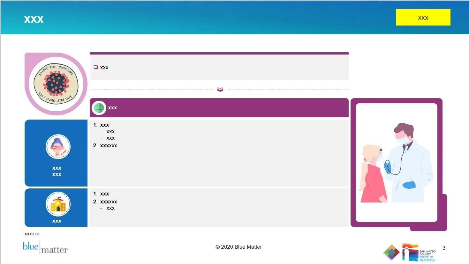The width and height of the screenshot is (469, 264).
Task: Click the San Mateo County Office of Education logo
Action: 419,253
